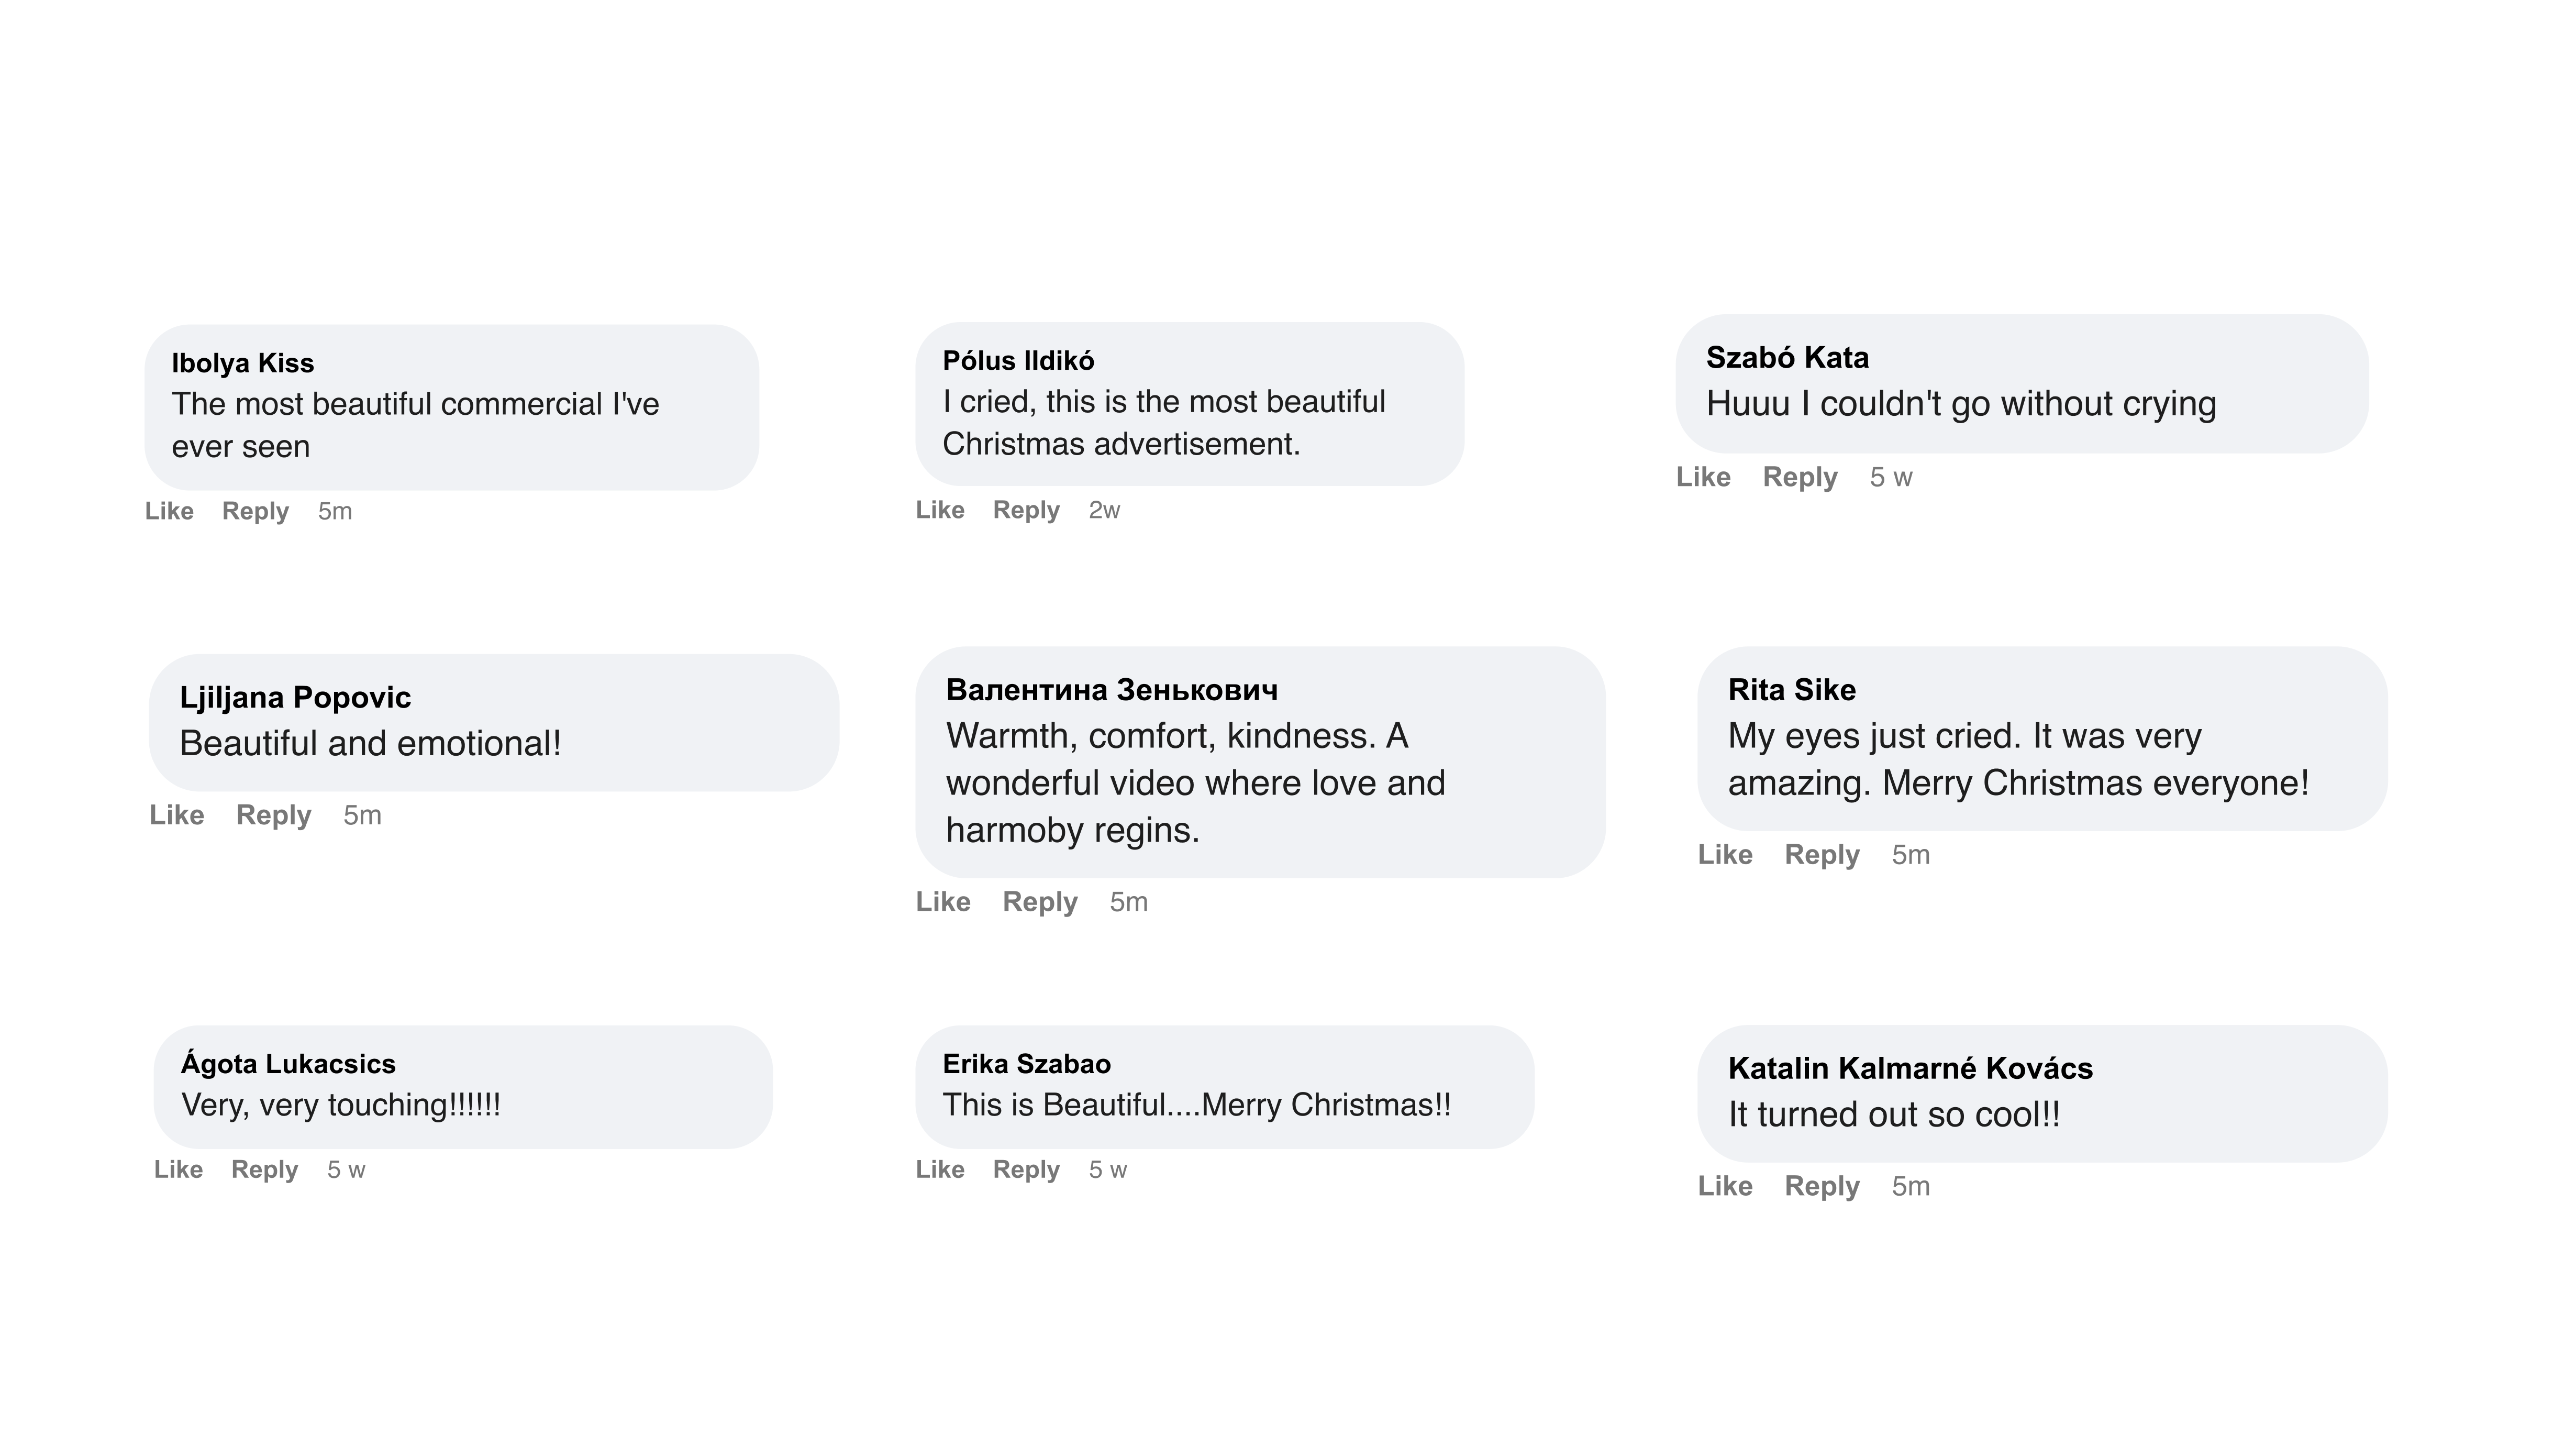Reply to Ágota Lukacsics's touching comment
Image resolution: width=2576 pixels, height=1446 pixels.
coord(264,1170)
